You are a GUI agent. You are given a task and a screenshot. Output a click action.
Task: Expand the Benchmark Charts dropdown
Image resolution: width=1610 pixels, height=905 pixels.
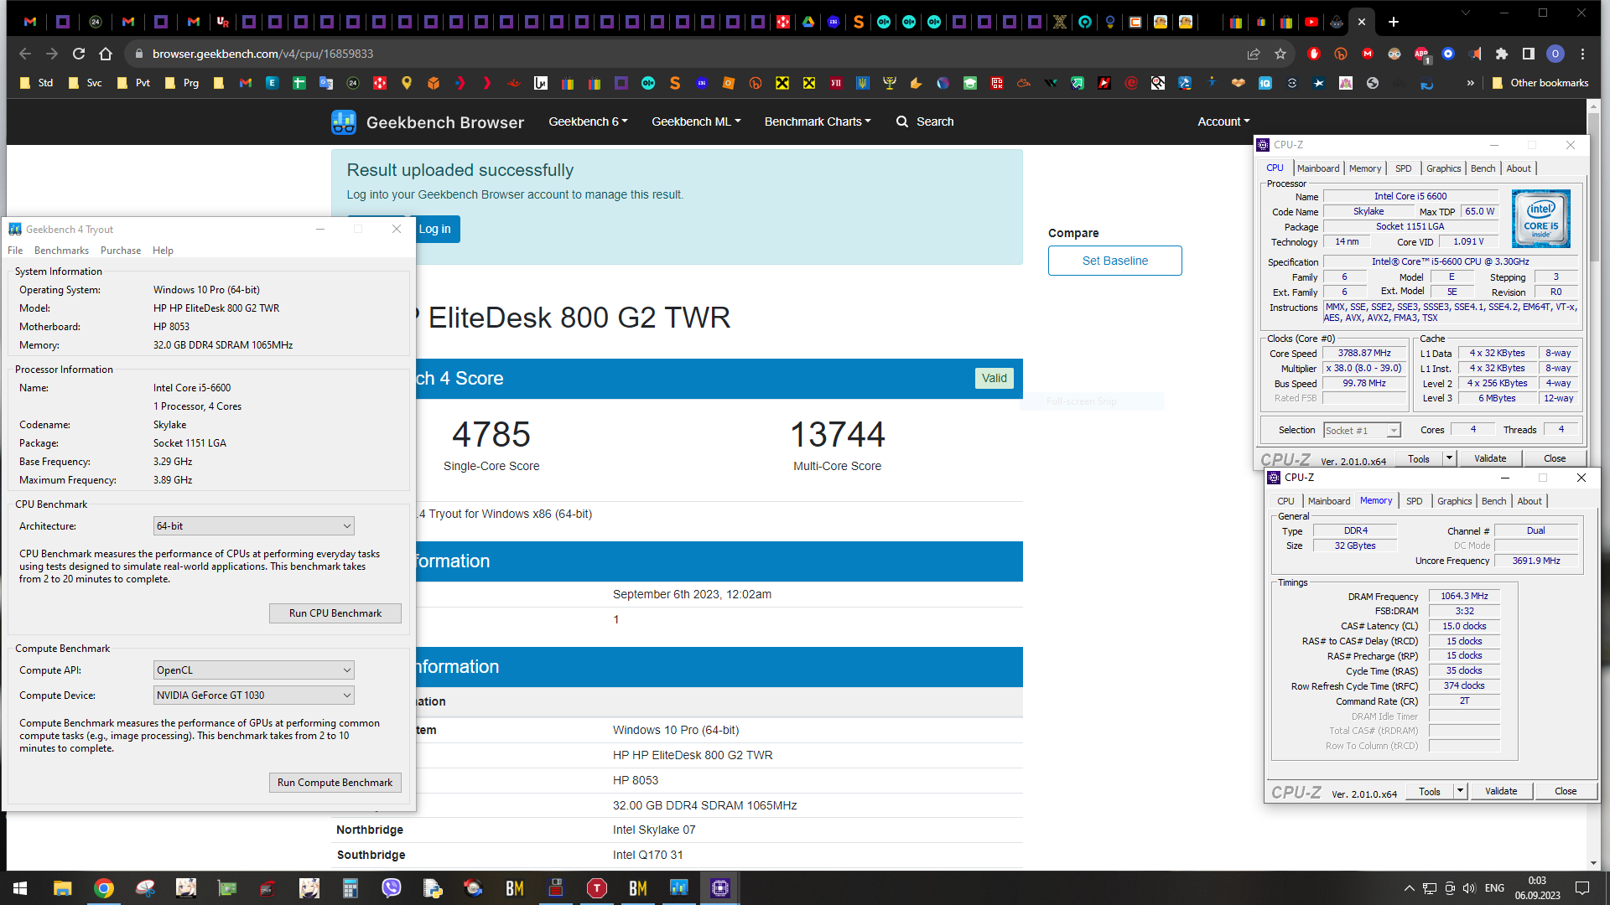(818, 122)
